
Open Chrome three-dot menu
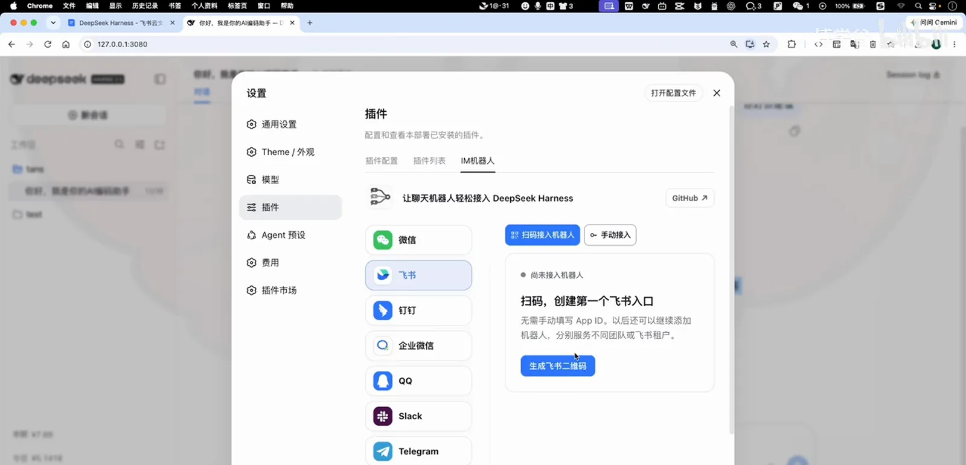click(x=955, y=44)
